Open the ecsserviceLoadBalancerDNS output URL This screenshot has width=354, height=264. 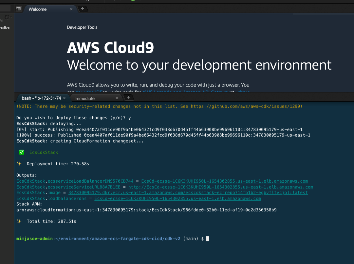pyautogui.click(x=224, y=181)
